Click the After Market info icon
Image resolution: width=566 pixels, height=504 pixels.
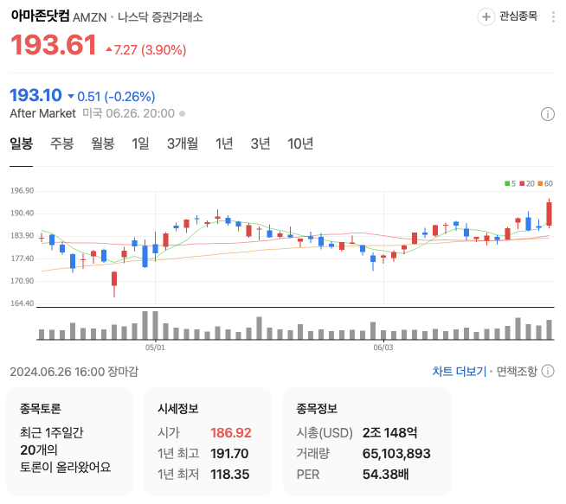click(x=547, y=114)
